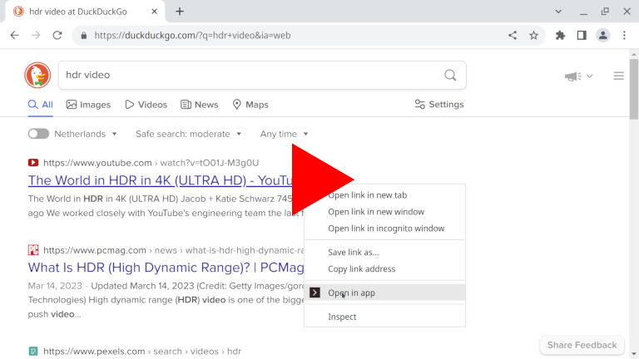Viewport: 639px width, 359px height.
Task: Click the YouTube favicon of first result
Action: coord(33,163)
